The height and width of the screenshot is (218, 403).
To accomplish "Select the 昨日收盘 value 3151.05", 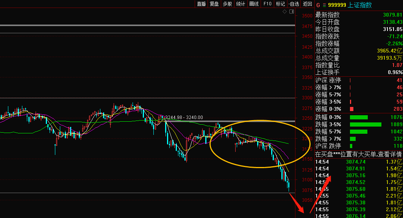I will tap(393, 29).
